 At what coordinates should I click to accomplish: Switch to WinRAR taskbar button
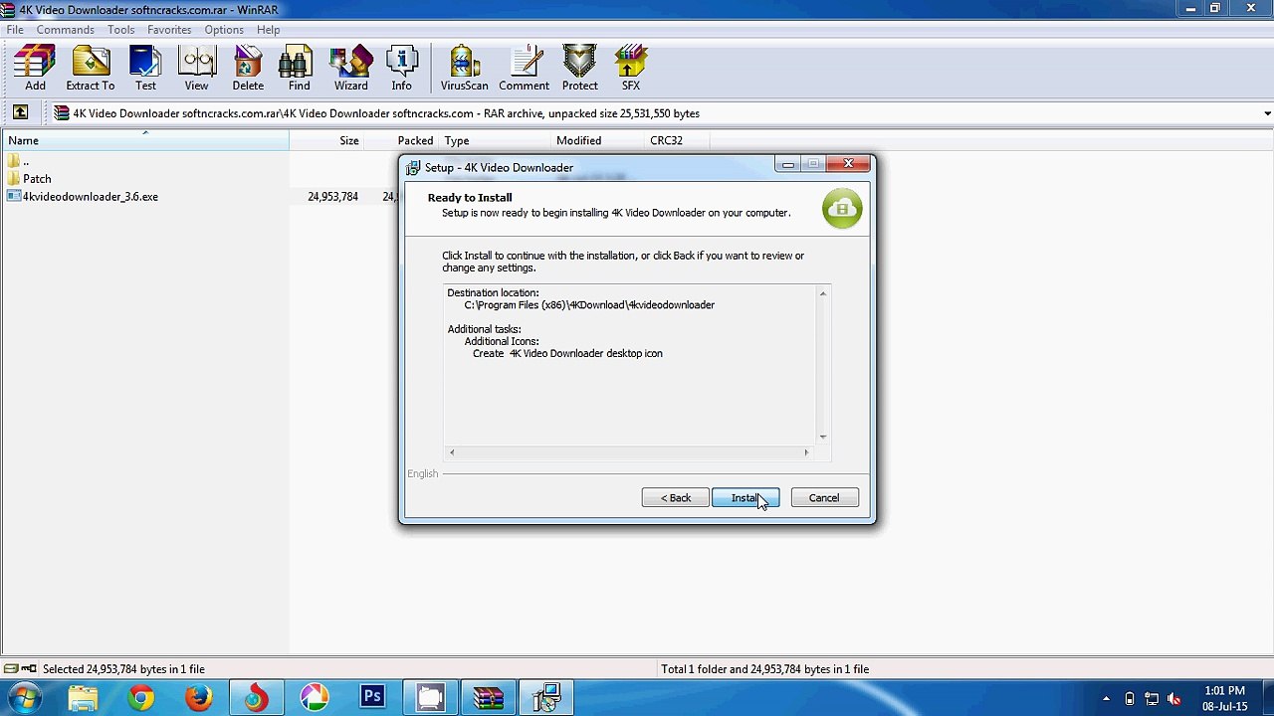tap(488, 698)
